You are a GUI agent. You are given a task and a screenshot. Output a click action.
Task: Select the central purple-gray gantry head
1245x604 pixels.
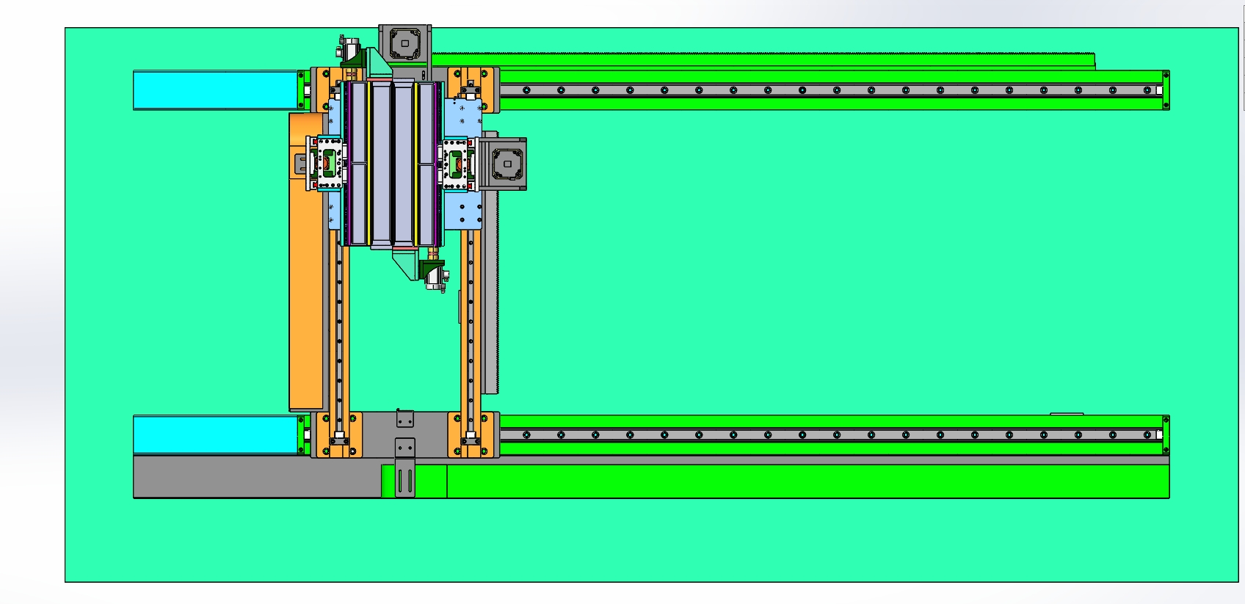pos(393,163)
